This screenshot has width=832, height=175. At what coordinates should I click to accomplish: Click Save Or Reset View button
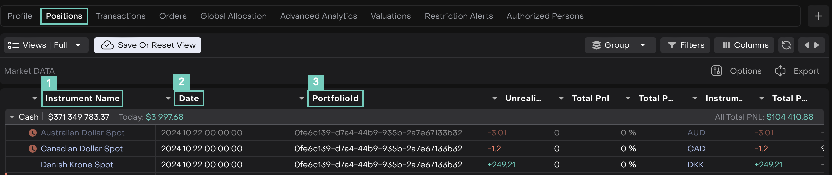[148, 45]
